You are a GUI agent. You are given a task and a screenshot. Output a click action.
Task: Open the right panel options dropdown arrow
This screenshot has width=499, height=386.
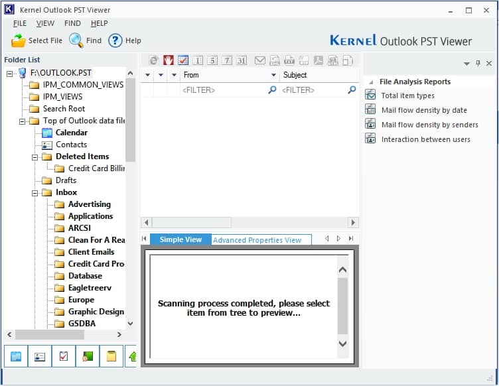pos(466,64)
